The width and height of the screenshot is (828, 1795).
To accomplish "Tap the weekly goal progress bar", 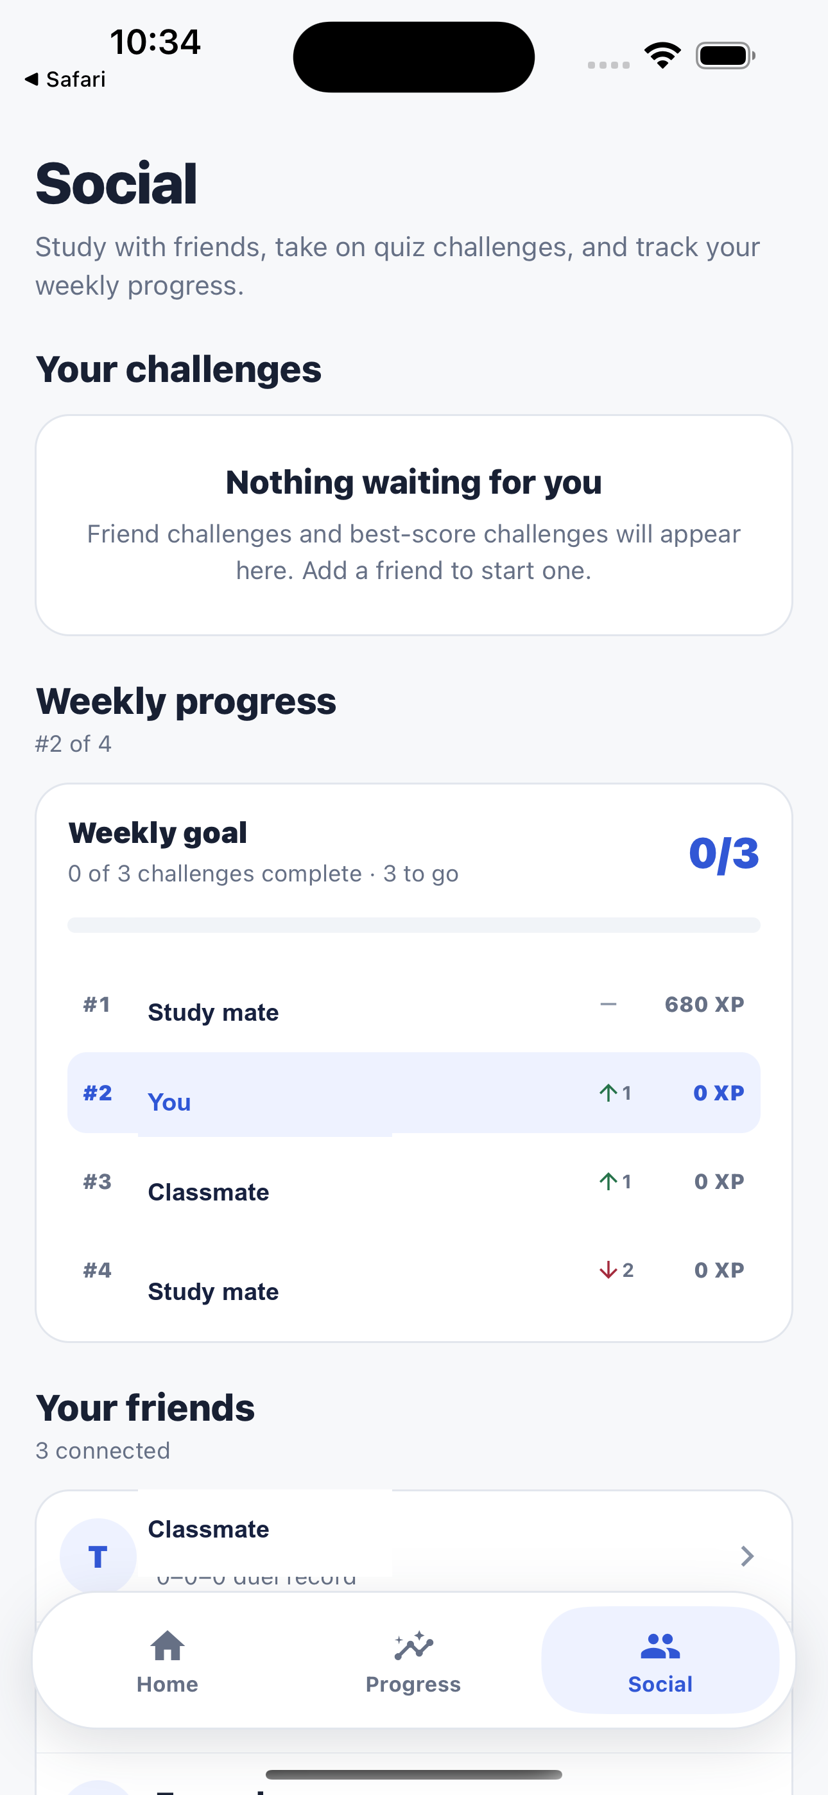I will [414, 925].
